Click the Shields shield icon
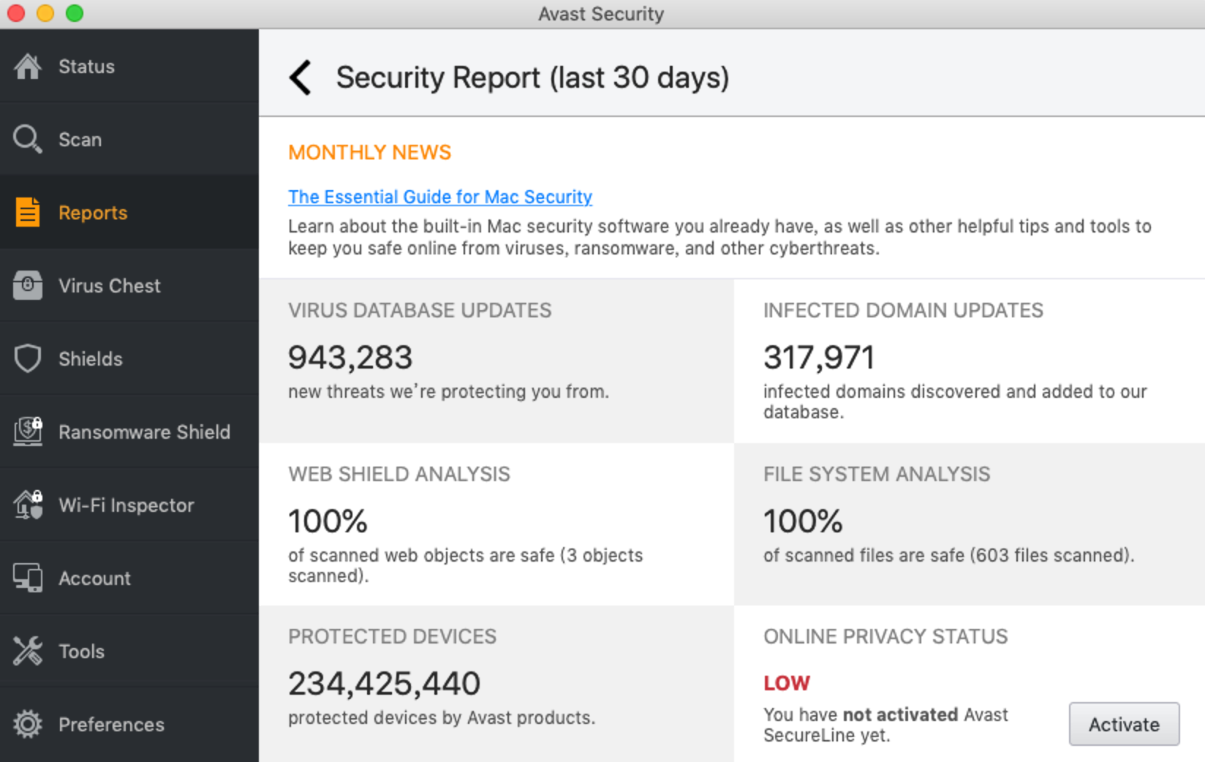Screen dimensions: 1205x762 (28, 358)
